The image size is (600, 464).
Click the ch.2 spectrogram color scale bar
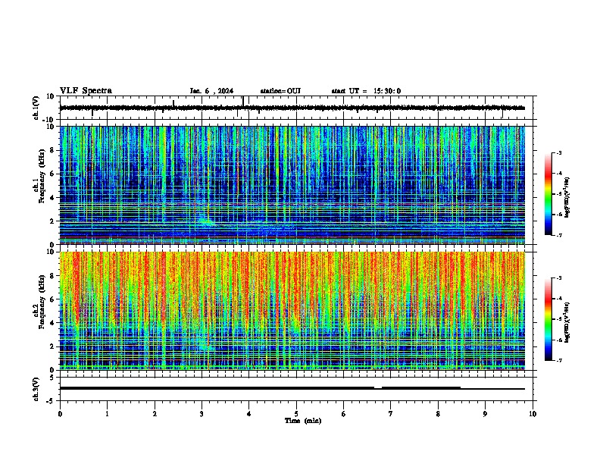[x=548, y=319]
